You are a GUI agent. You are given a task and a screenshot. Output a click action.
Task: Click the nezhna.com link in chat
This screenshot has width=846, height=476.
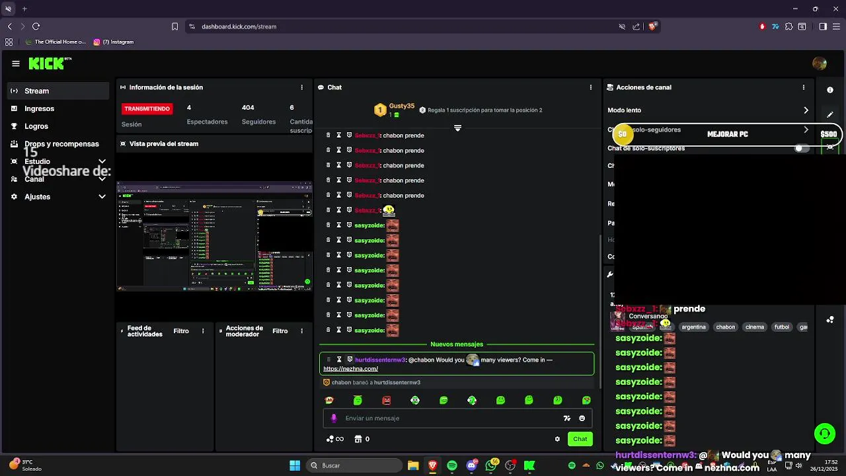pyautogui.click(x=351, y=369)
